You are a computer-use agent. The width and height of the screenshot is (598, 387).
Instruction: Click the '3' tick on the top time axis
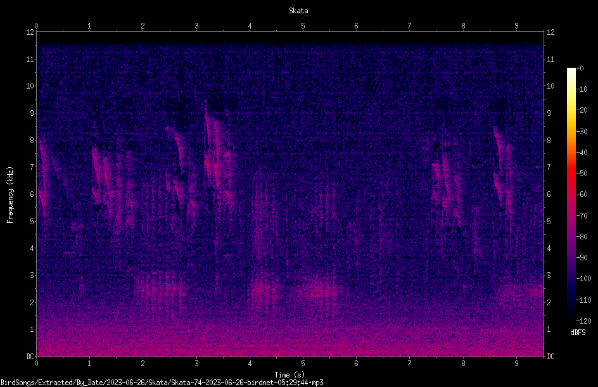pyautogui.click(x=196, y=26)
